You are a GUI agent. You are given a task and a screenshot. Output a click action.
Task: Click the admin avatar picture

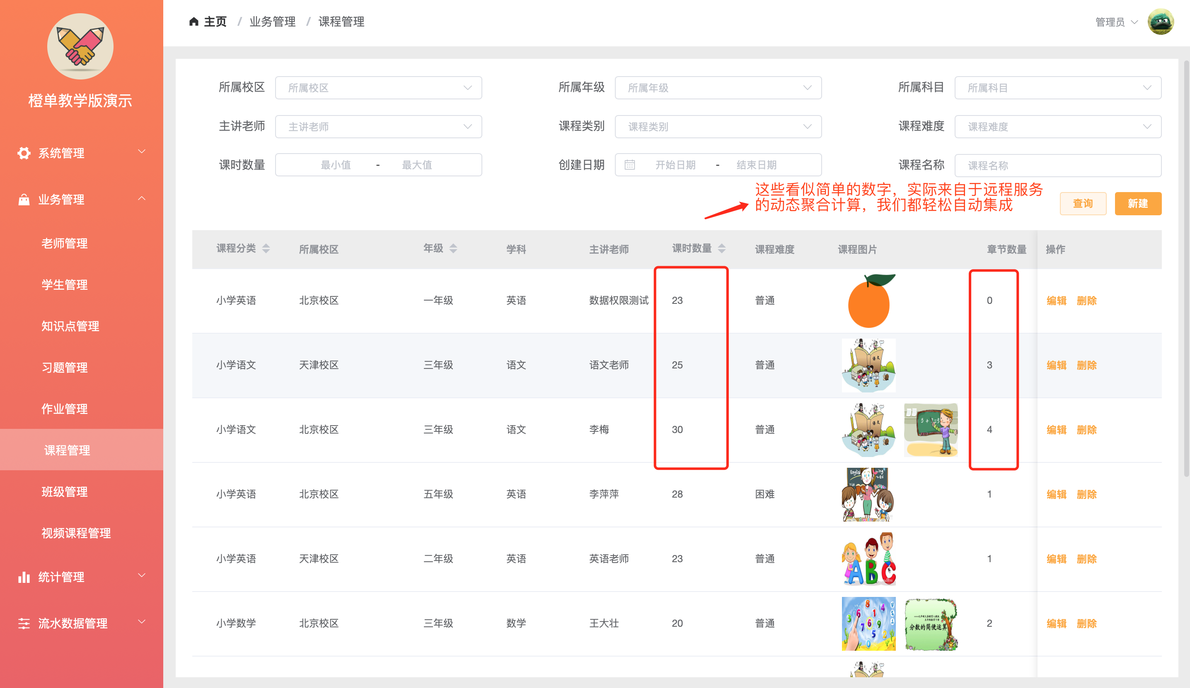(x=1160, y=22)
